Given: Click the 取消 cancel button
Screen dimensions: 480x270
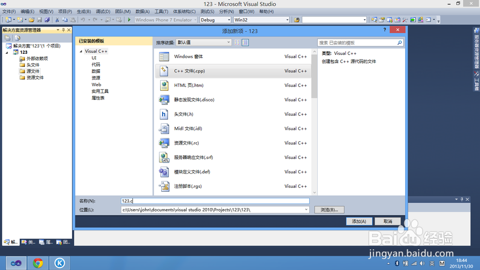Looking at the screenshot, I should coord(387,221).
